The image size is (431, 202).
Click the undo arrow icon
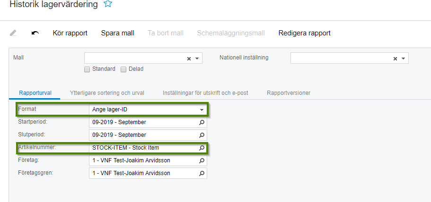pos(35,33)
